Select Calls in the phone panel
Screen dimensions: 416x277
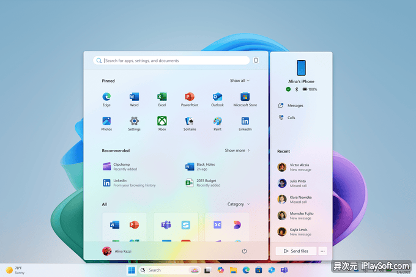click(291, 117)
